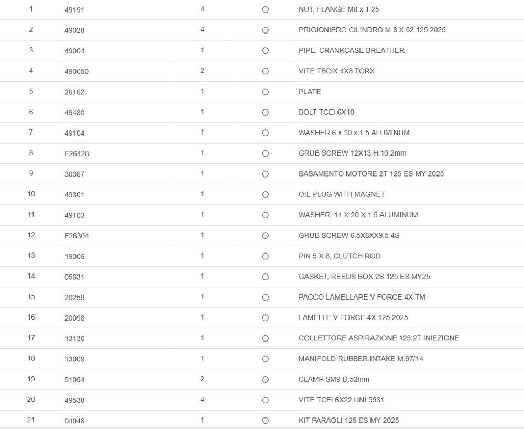Select the circle for MANIFOLD RUBBER, INTAKE
524x429 pixels.
[265, 359]
